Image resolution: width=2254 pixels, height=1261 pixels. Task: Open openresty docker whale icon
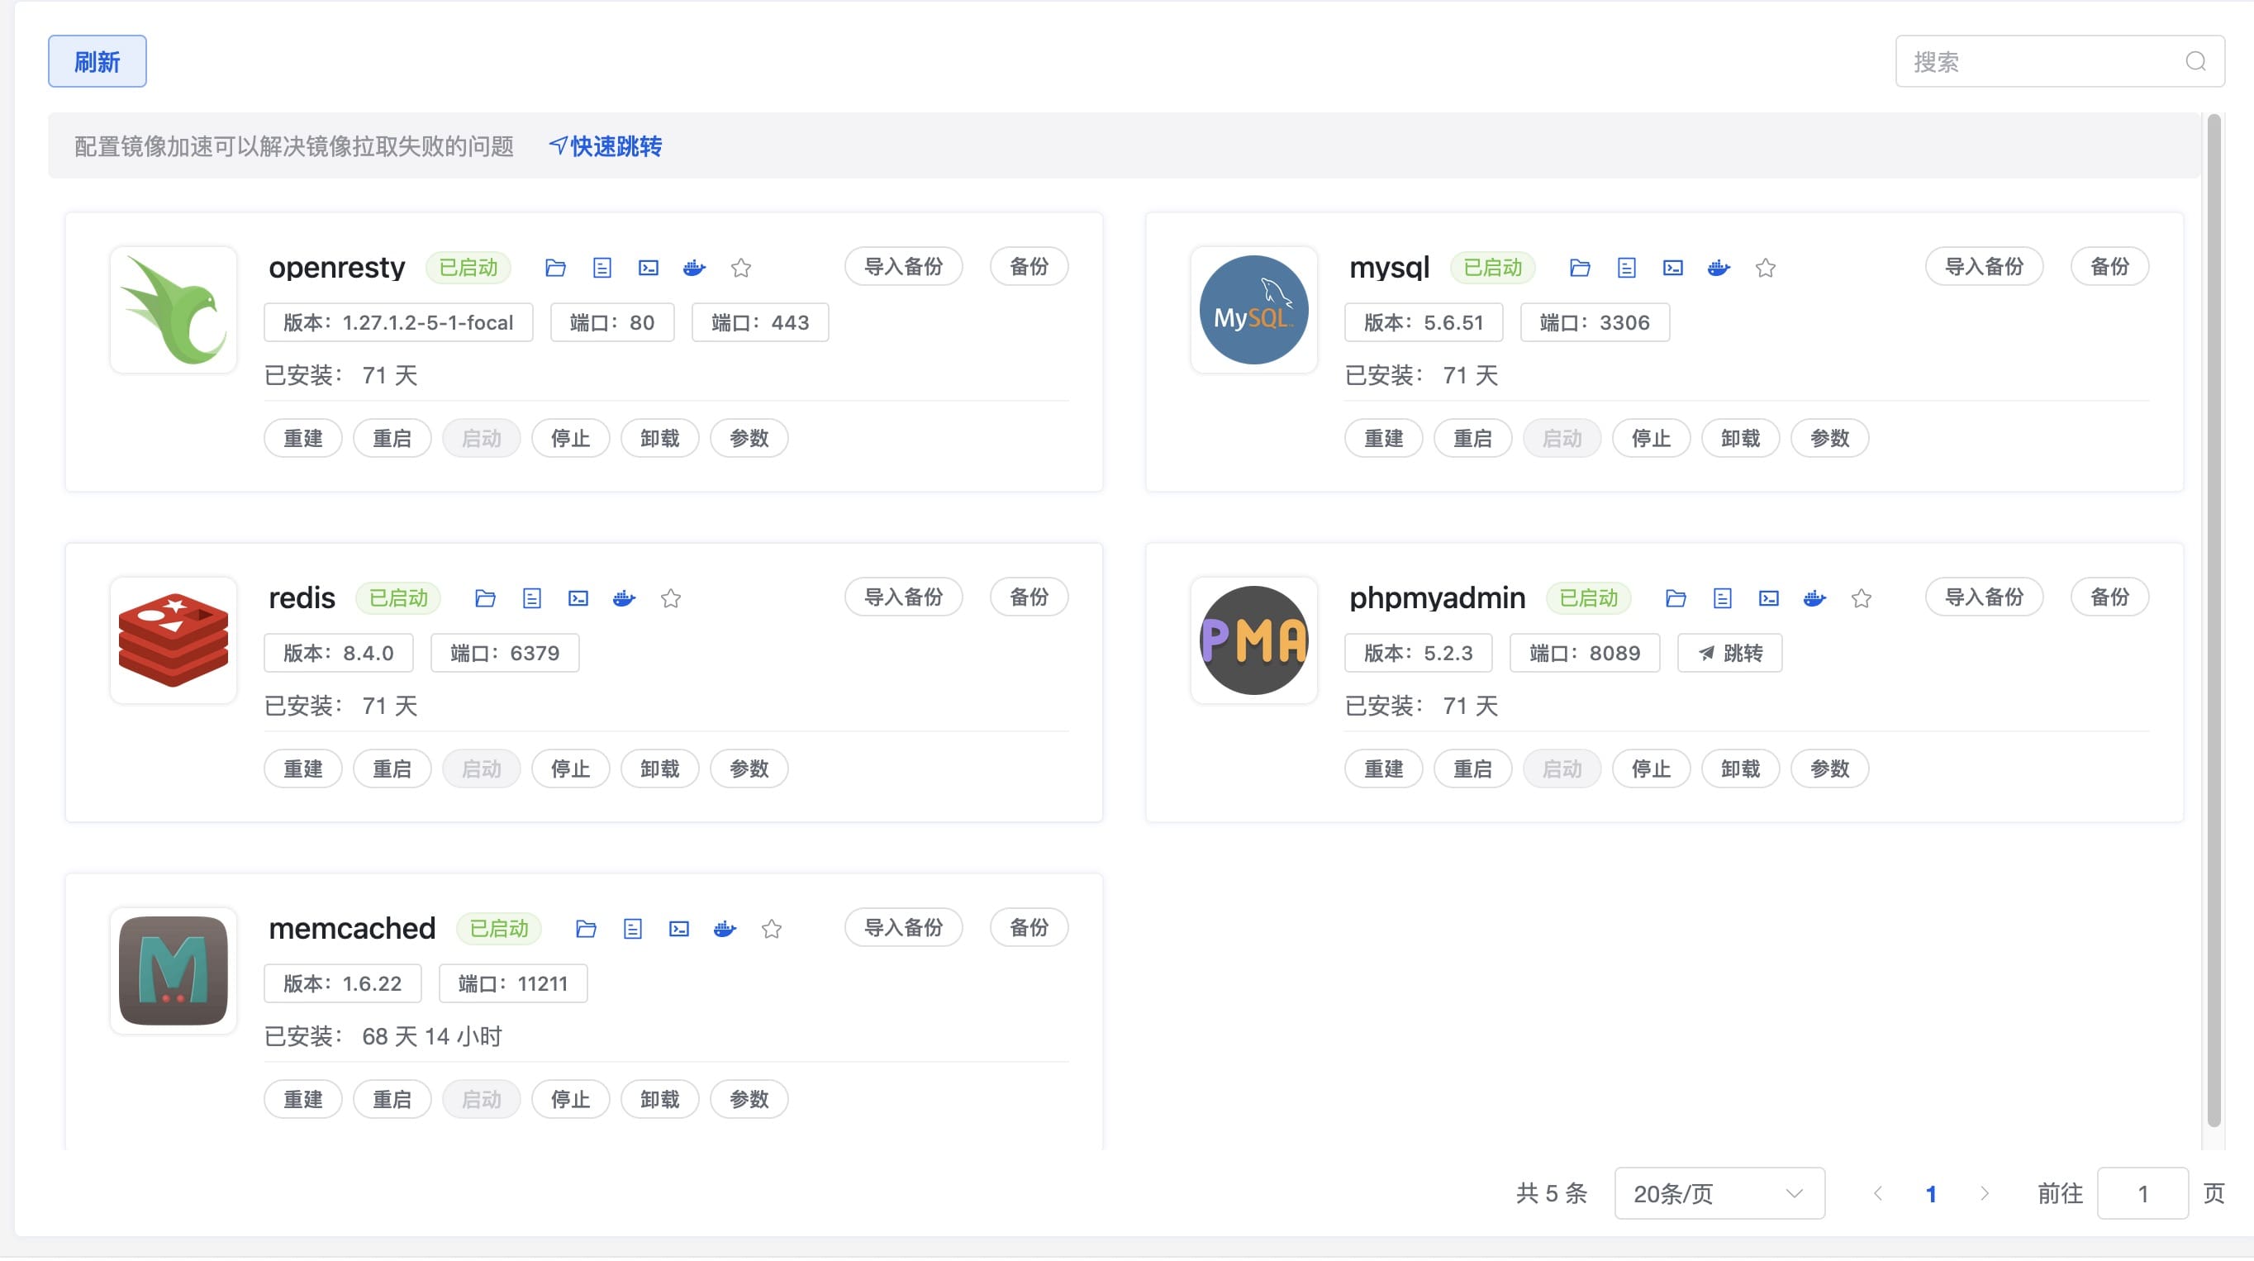(x=694, y=268)
